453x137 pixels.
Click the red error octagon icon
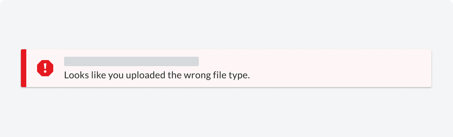[x=45, y=68]
